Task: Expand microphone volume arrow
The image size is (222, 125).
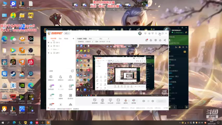Action: tap(129, 101)
